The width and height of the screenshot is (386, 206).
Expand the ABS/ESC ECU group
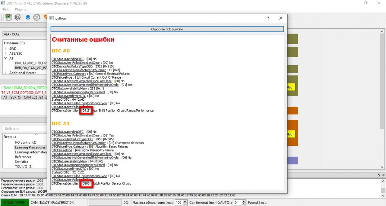click(5, 53)
